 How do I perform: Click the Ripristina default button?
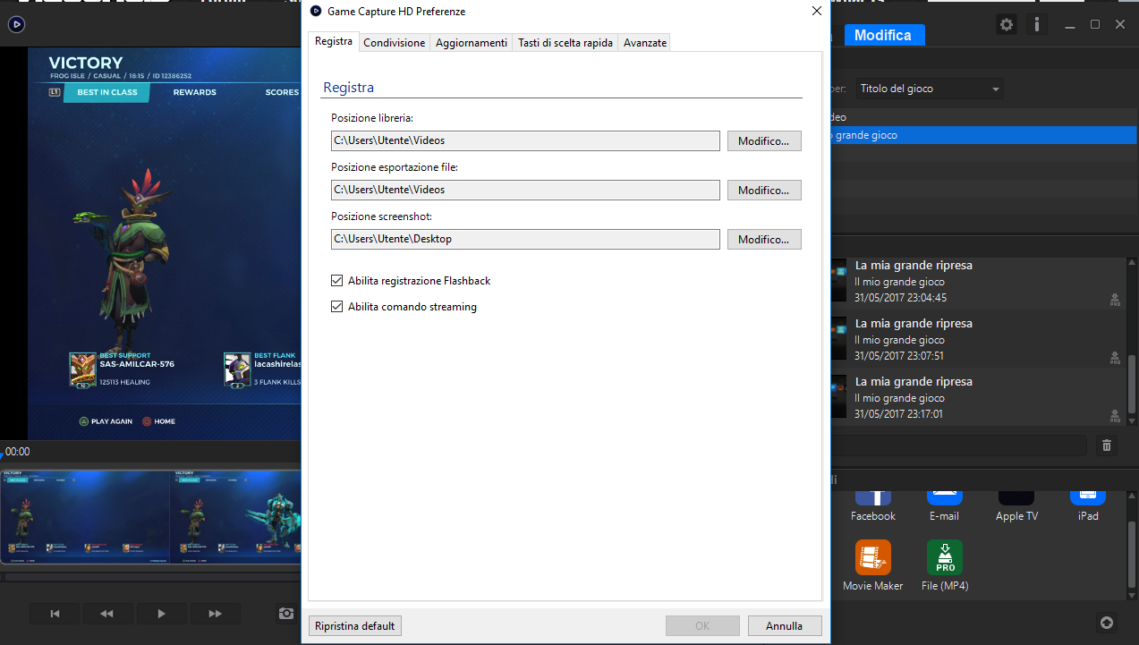tap(355, 626)
